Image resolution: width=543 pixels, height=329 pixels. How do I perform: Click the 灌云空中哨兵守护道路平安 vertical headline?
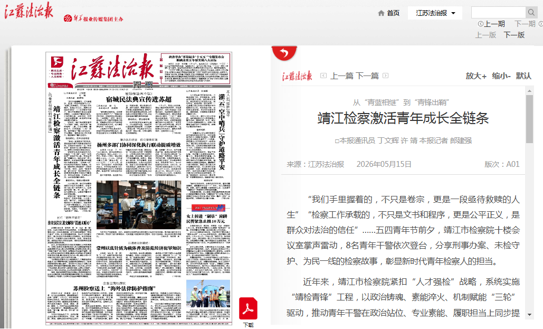coord(222,131)
